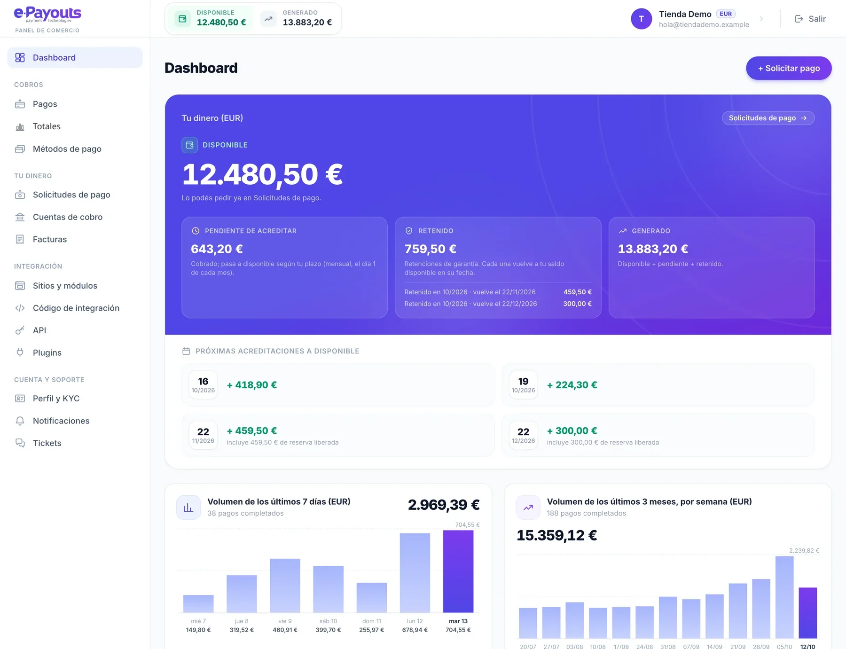
Task: Click the API key icon
Action: tap(20, 330)
